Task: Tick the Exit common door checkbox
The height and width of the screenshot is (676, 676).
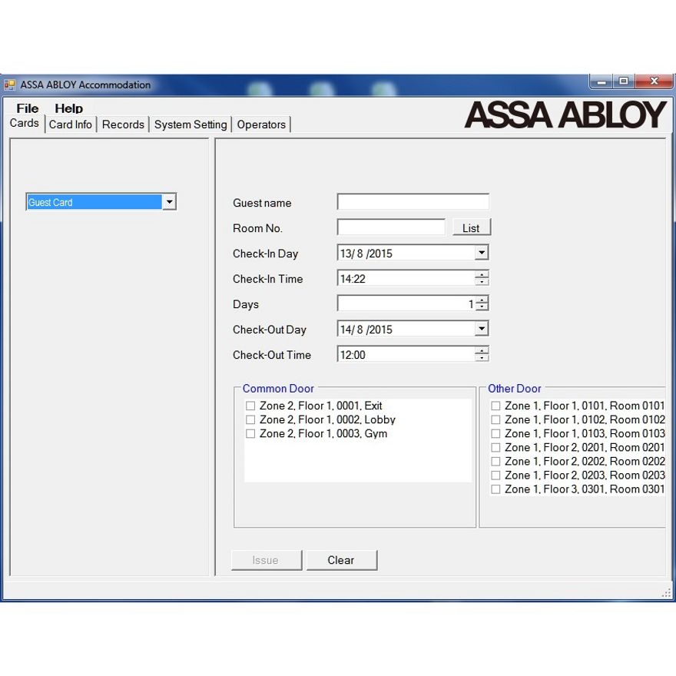Action: tap(250, 406)
